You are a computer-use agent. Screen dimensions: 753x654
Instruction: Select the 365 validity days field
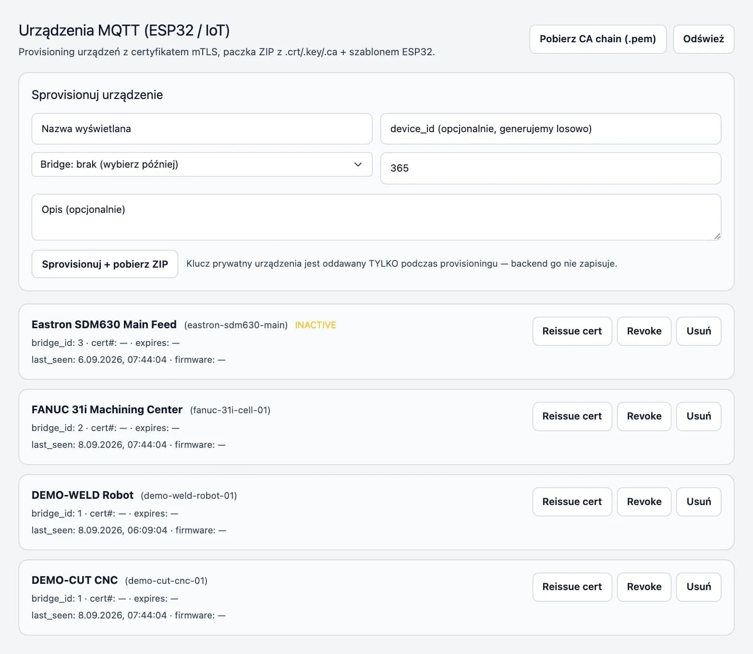551,168
